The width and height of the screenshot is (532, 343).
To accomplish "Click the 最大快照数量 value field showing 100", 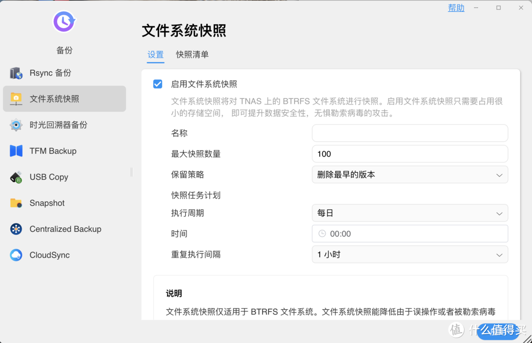I will point(410,154).
